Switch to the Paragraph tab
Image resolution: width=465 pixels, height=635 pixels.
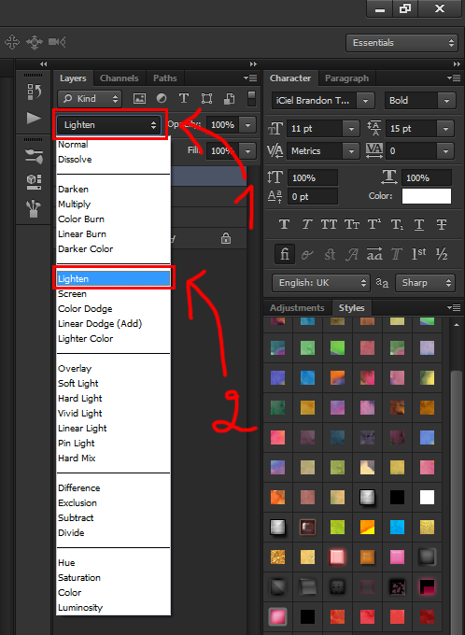point(346,78)
